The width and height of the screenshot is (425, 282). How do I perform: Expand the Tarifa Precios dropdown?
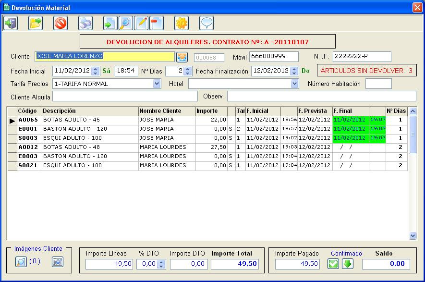[157, 84]
